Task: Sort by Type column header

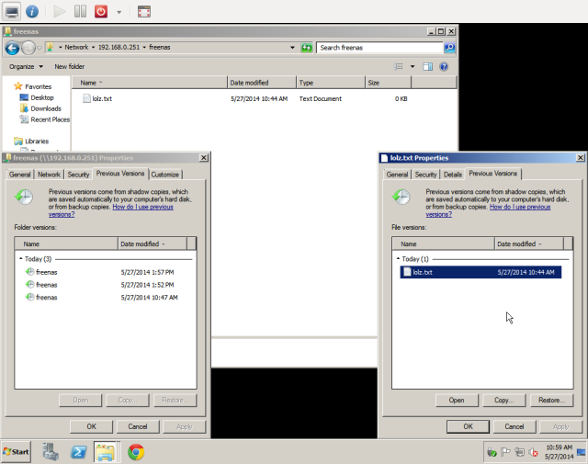Action: (x=331, y=83)
